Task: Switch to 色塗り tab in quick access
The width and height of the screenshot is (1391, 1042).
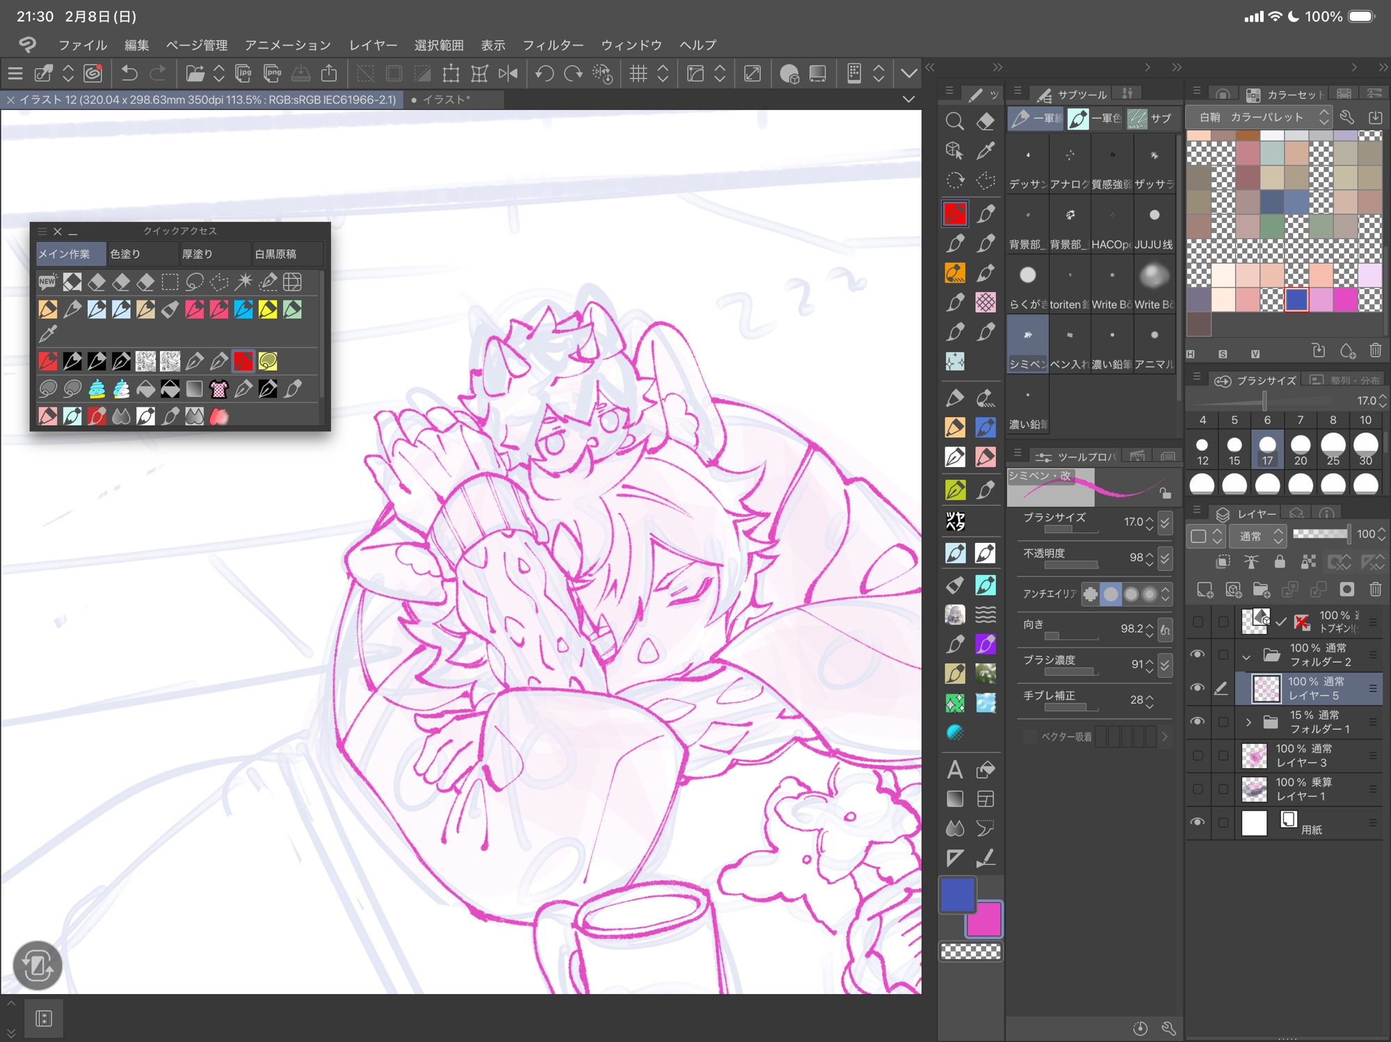Action: click(x=142, y=254)
